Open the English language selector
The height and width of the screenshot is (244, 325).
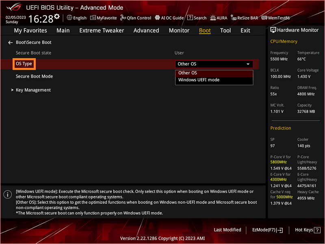[77, 18]
